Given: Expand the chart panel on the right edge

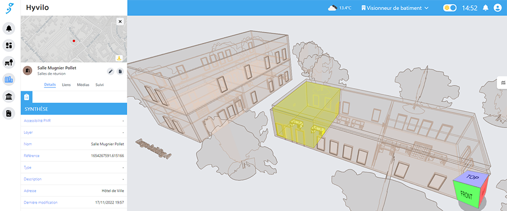Looking at the screenshot, I should (502, 83).
